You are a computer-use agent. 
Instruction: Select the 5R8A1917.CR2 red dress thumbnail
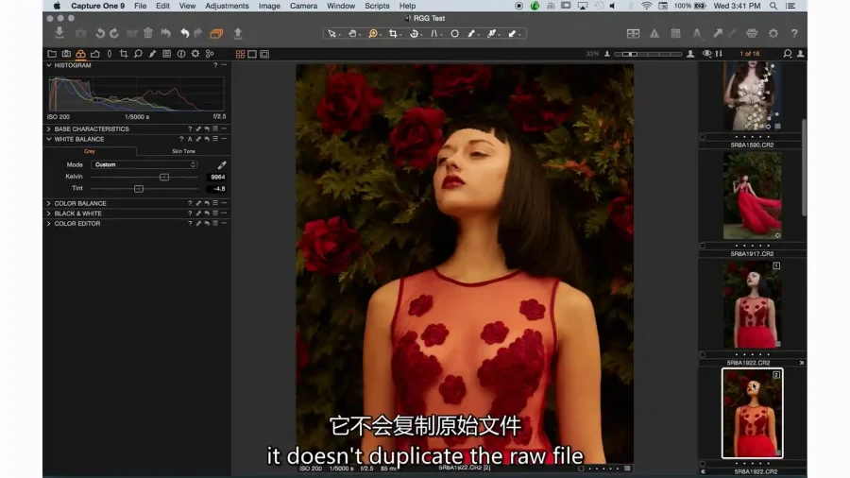[752, 196]
